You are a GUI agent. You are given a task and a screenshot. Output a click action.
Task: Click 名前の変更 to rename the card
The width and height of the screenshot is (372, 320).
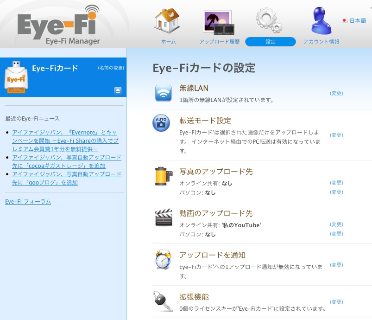click(111, 68)
